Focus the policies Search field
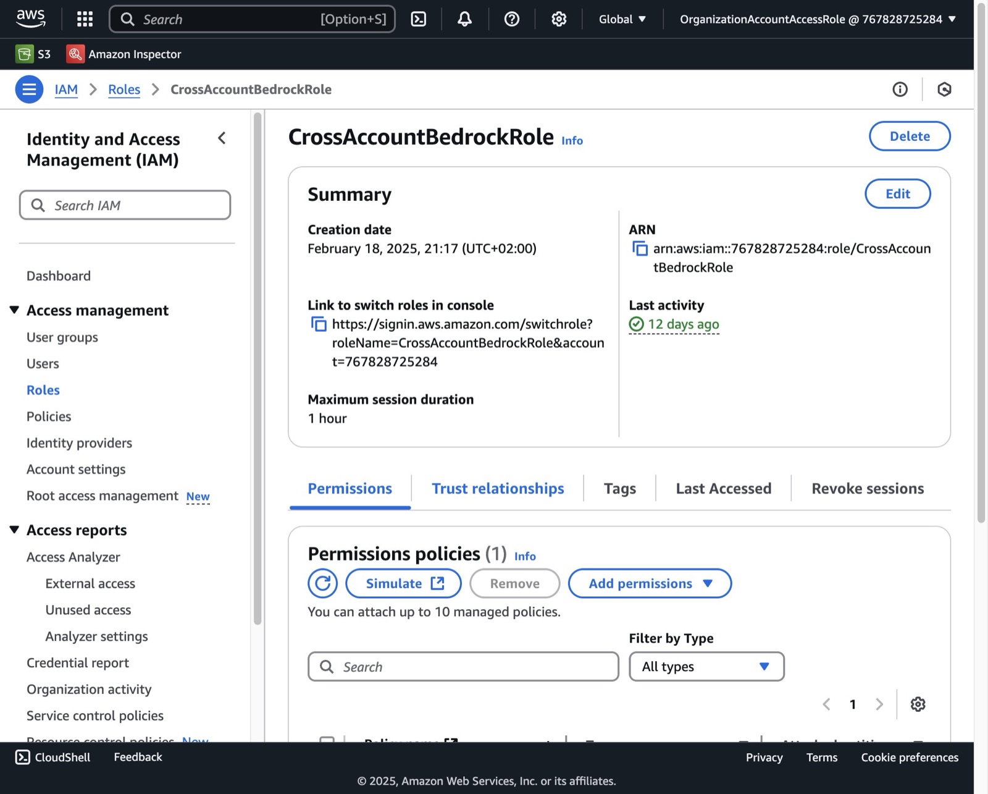This screenshot has width=988, height=794. pyautogui.click(x=463, y=667)
